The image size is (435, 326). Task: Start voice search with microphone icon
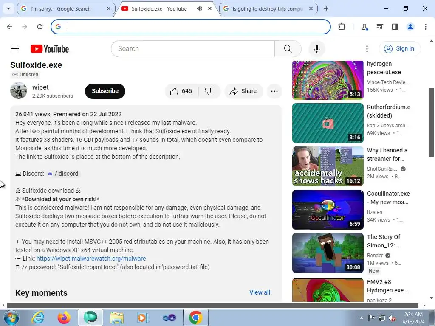point(316,49)
